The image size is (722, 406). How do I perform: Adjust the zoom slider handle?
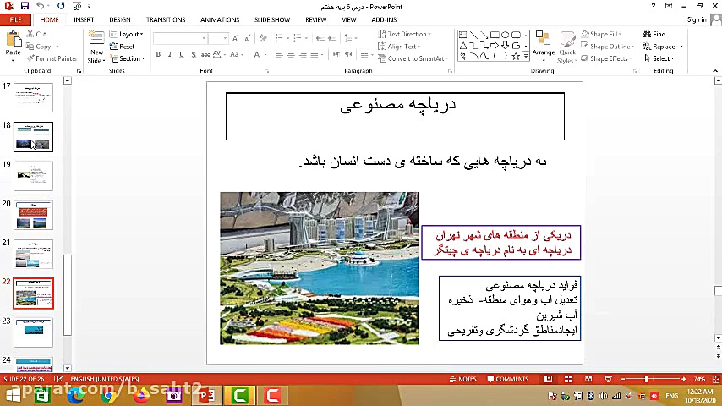646,379
